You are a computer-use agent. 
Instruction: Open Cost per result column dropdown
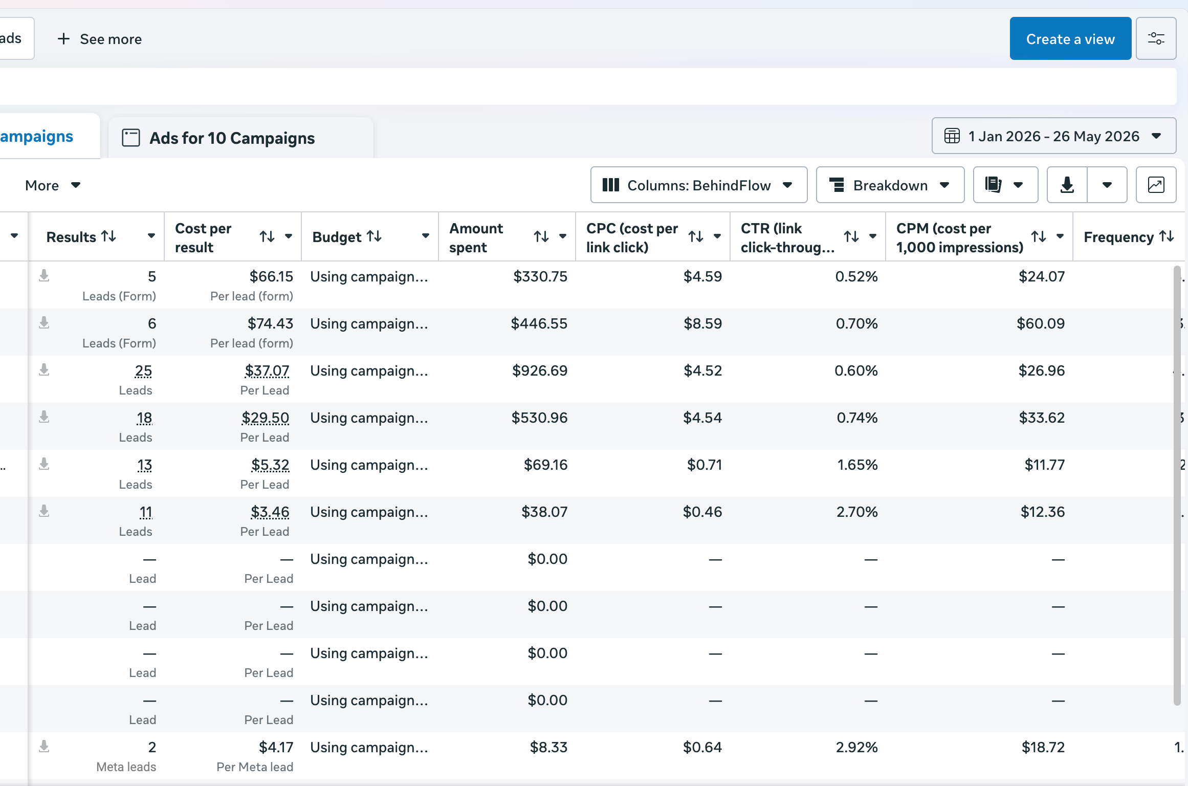pyautogui.click(x=289, y=236)
